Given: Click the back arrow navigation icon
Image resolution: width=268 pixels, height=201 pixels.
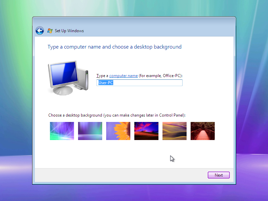Looking at the screenshot, I should 40,30.
